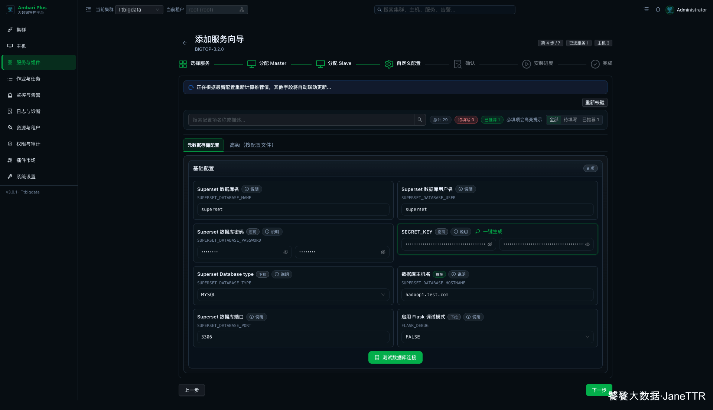The image size is (713, 410).
Task: Open 权限与审计 in sidebar
Action: click(39, 144)
